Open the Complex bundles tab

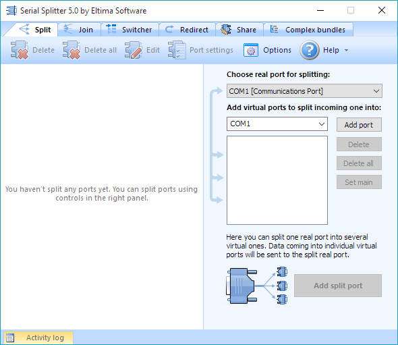pos(308,30)
